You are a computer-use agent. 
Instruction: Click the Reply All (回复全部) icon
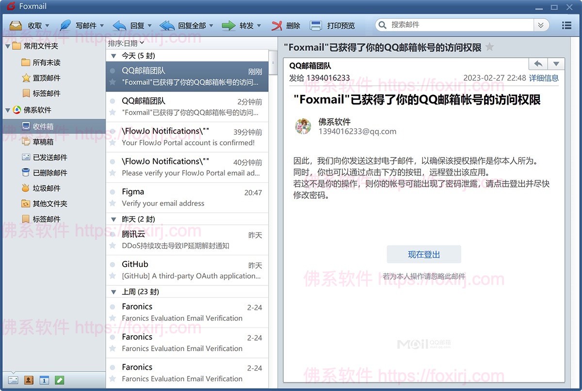[x=167, y=26]
